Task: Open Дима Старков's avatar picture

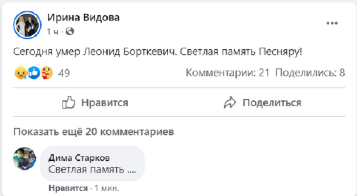Action: (25, 159)
